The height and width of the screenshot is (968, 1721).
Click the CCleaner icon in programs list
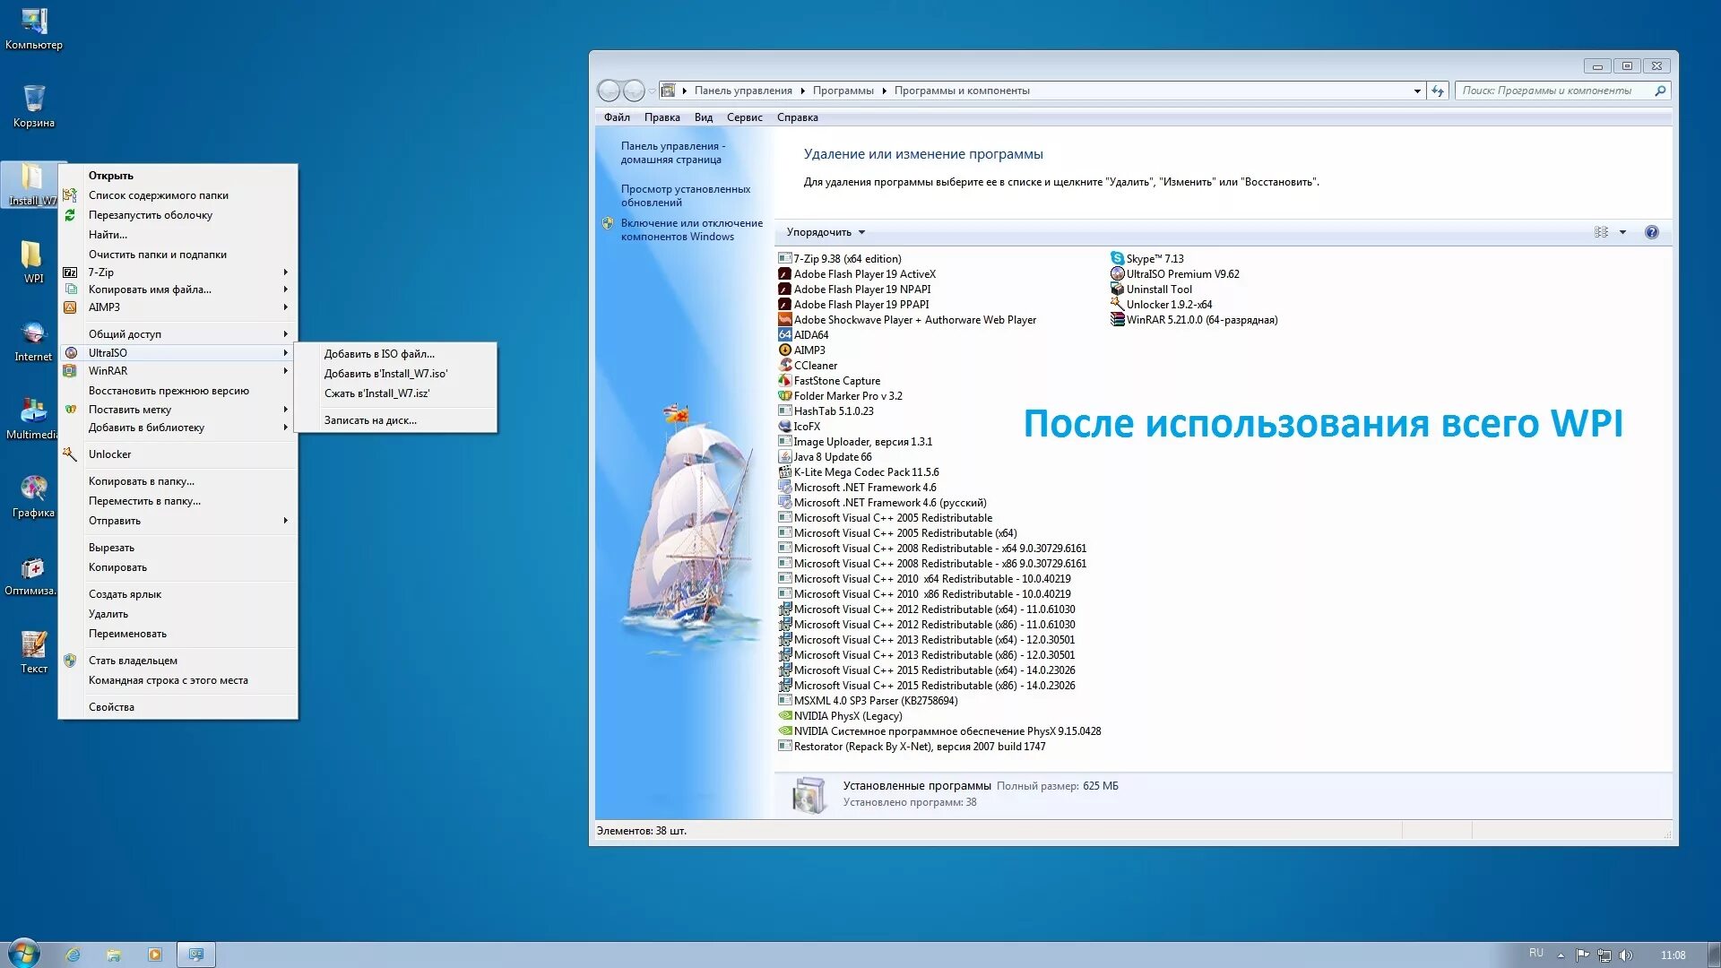pos(785,365)
